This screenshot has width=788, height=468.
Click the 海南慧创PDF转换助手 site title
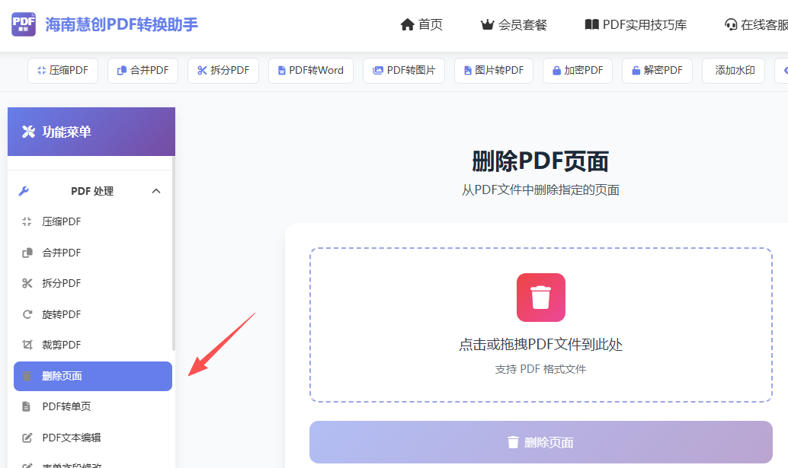click(122, 24)
